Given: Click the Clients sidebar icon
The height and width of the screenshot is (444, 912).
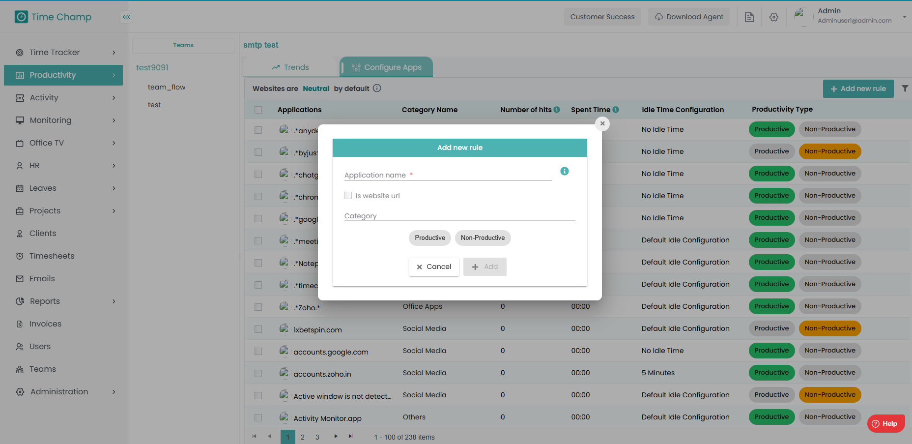Looking at the screenshot, I should 20,234.
